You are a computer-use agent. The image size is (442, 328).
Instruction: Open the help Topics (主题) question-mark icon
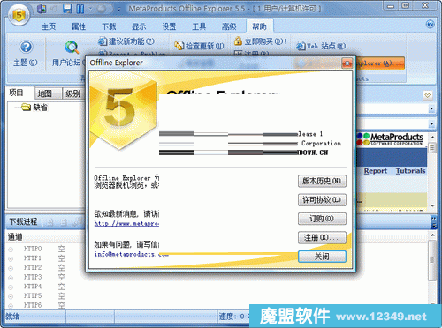pyautogui.click(x=26, y=47)
